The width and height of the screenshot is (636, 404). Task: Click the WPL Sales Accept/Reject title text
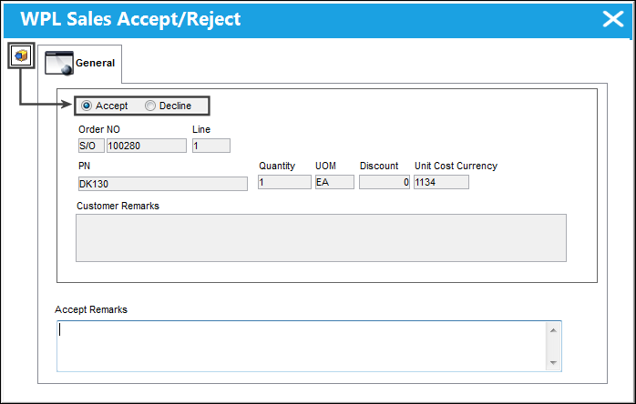click(130, 19)
